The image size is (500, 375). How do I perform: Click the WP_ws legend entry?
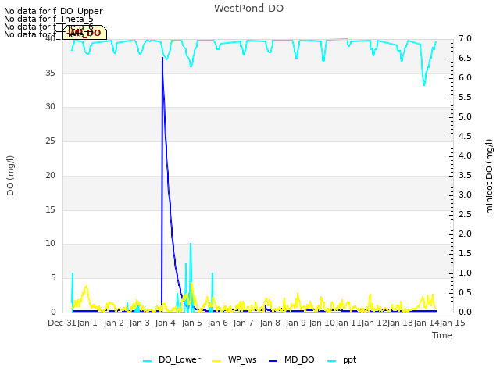click(x=234, y=360)
